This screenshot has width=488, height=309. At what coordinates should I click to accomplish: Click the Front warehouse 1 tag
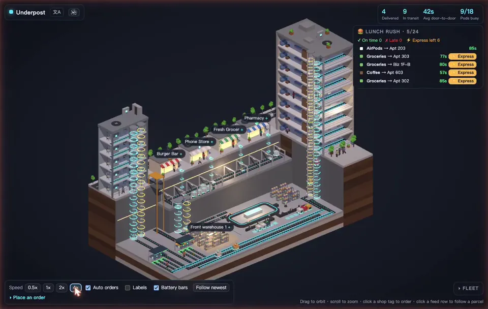[x=210, y=227]
